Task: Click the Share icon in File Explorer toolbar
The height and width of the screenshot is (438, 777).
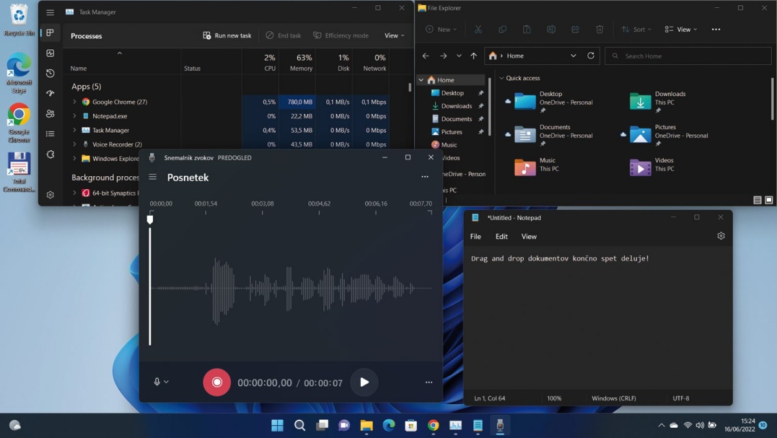Action: 576,29
